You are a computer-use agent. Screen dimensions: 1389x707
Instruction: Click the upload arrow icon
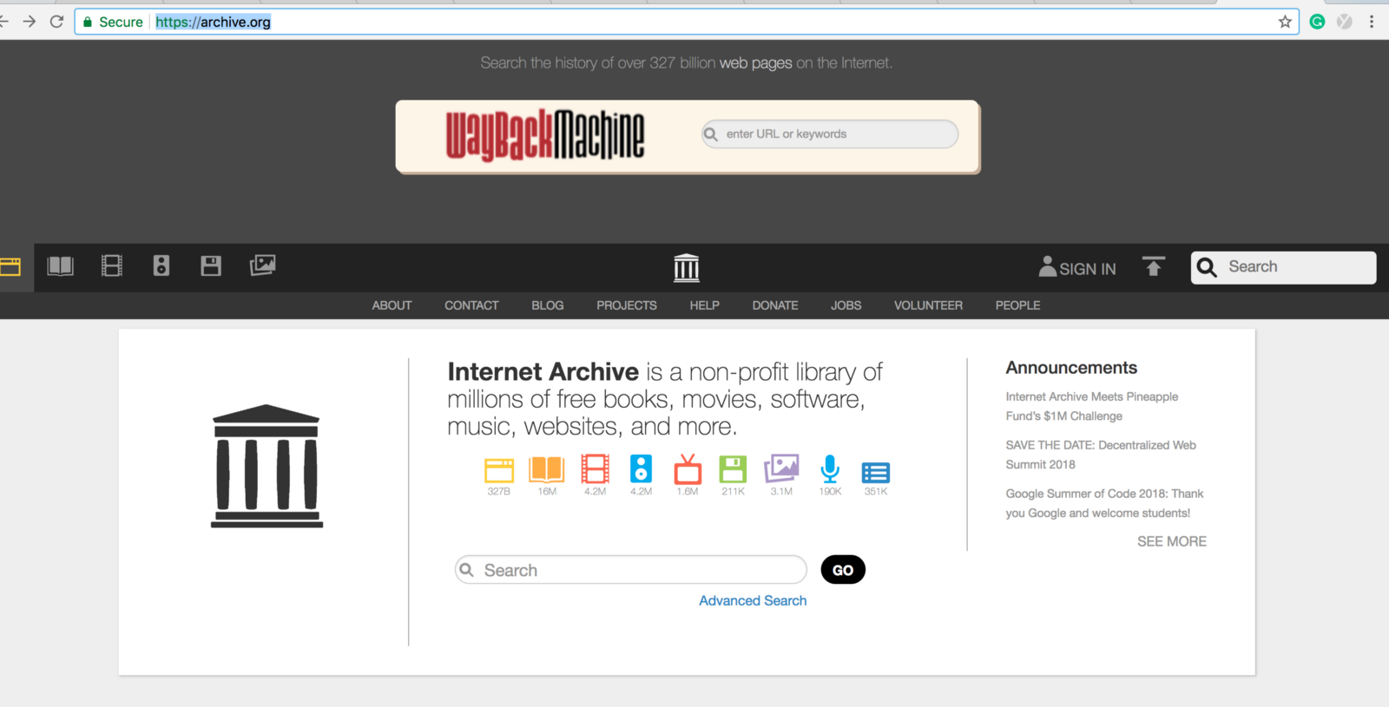click(x=1154, y=266)
